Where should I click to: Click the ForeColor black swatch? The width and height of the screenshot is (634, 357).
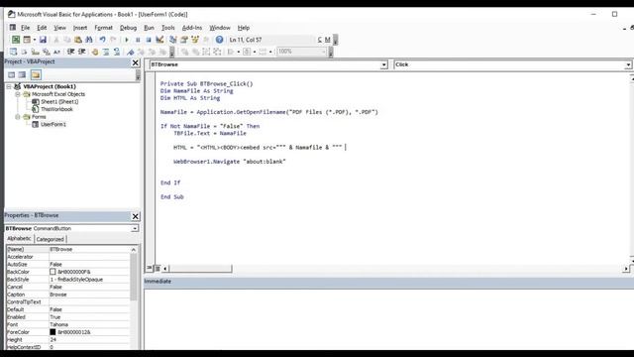53,332
